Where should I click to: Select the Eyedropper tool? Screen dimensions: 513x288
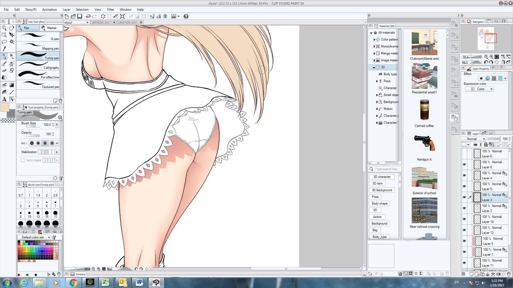tap(4, 49)
